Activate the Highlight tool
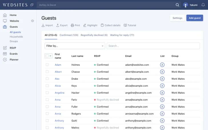This screenshot has height=130, width=208. click(90, 25)
